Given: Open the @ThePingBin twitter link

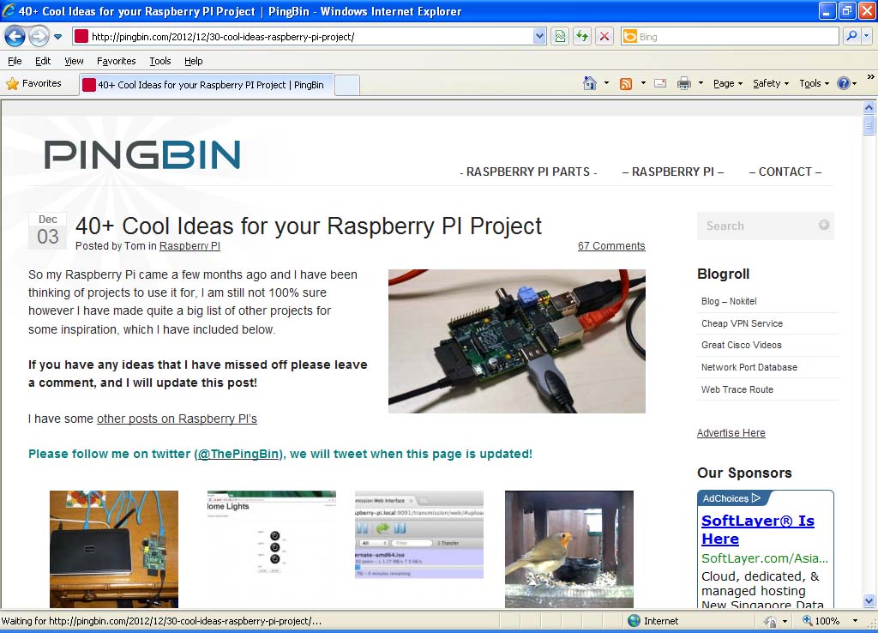Looking at the screenshot, I should 239,454.
